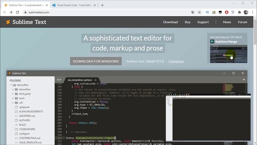Open the Forum link in navigation
The image size is (257, 145).
(x=243, y=22)
